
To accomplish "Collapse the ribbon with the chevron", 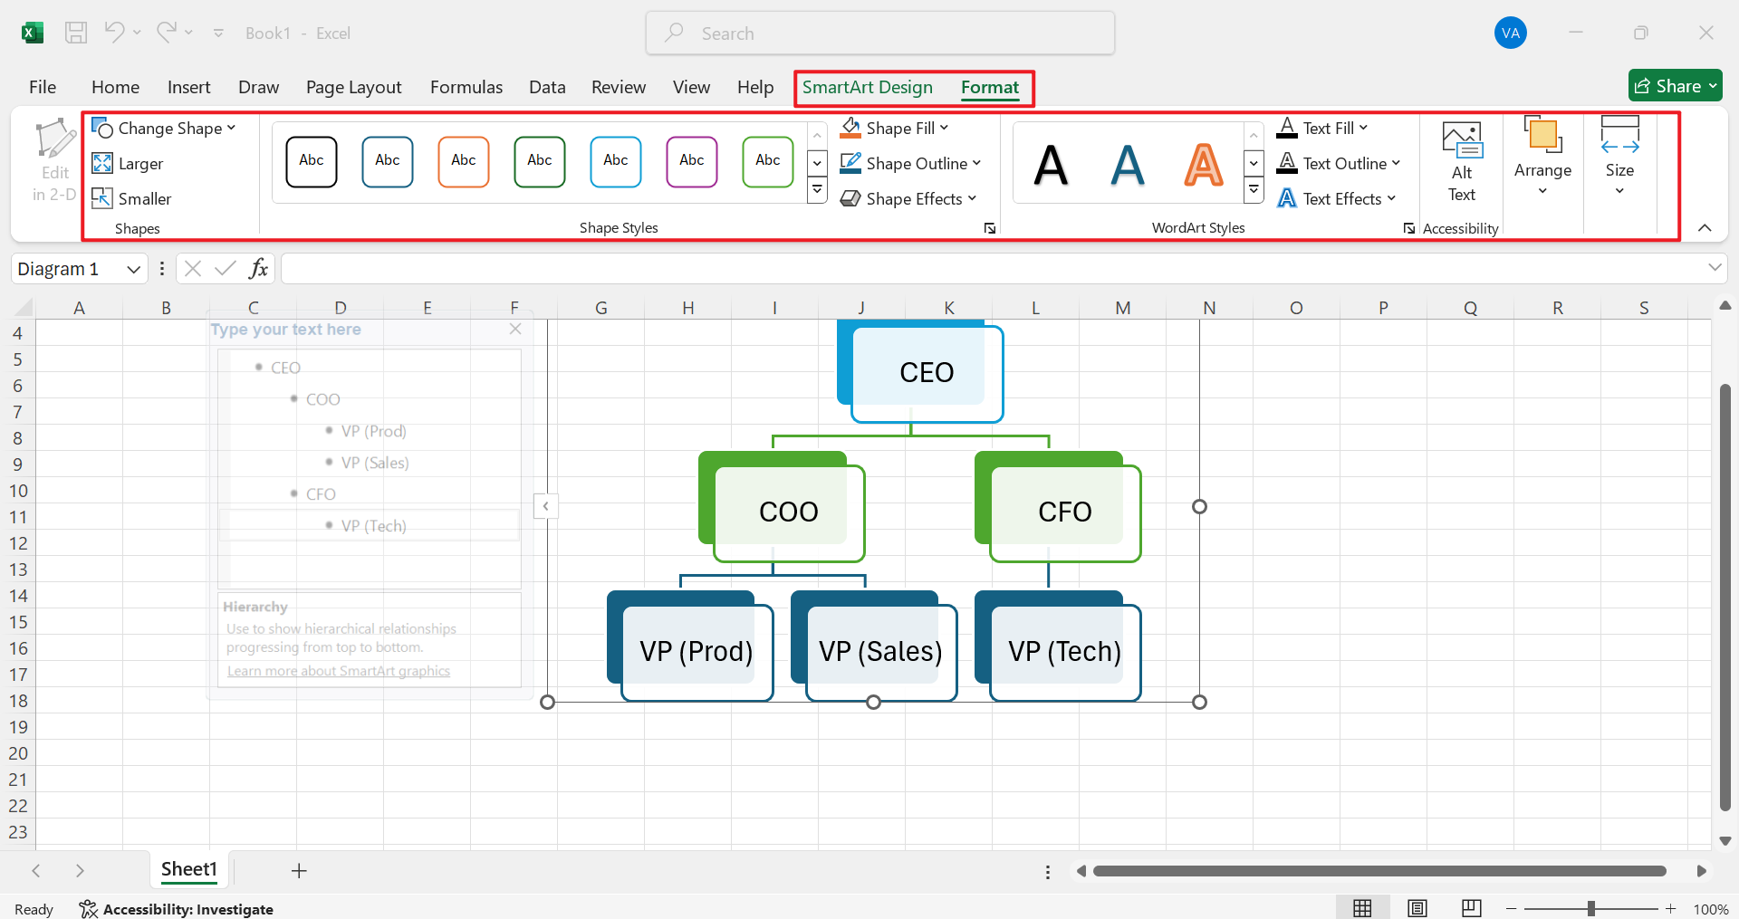I will tap(1706, 228).
